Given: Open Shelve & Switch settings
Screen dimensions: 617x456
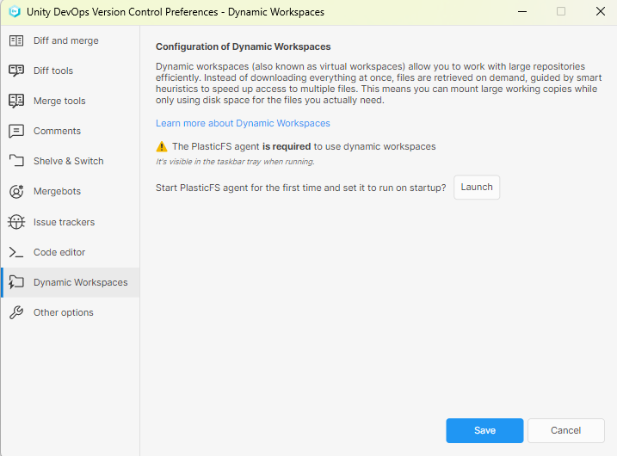Looking at the screenshot, I should pos(69,161).
